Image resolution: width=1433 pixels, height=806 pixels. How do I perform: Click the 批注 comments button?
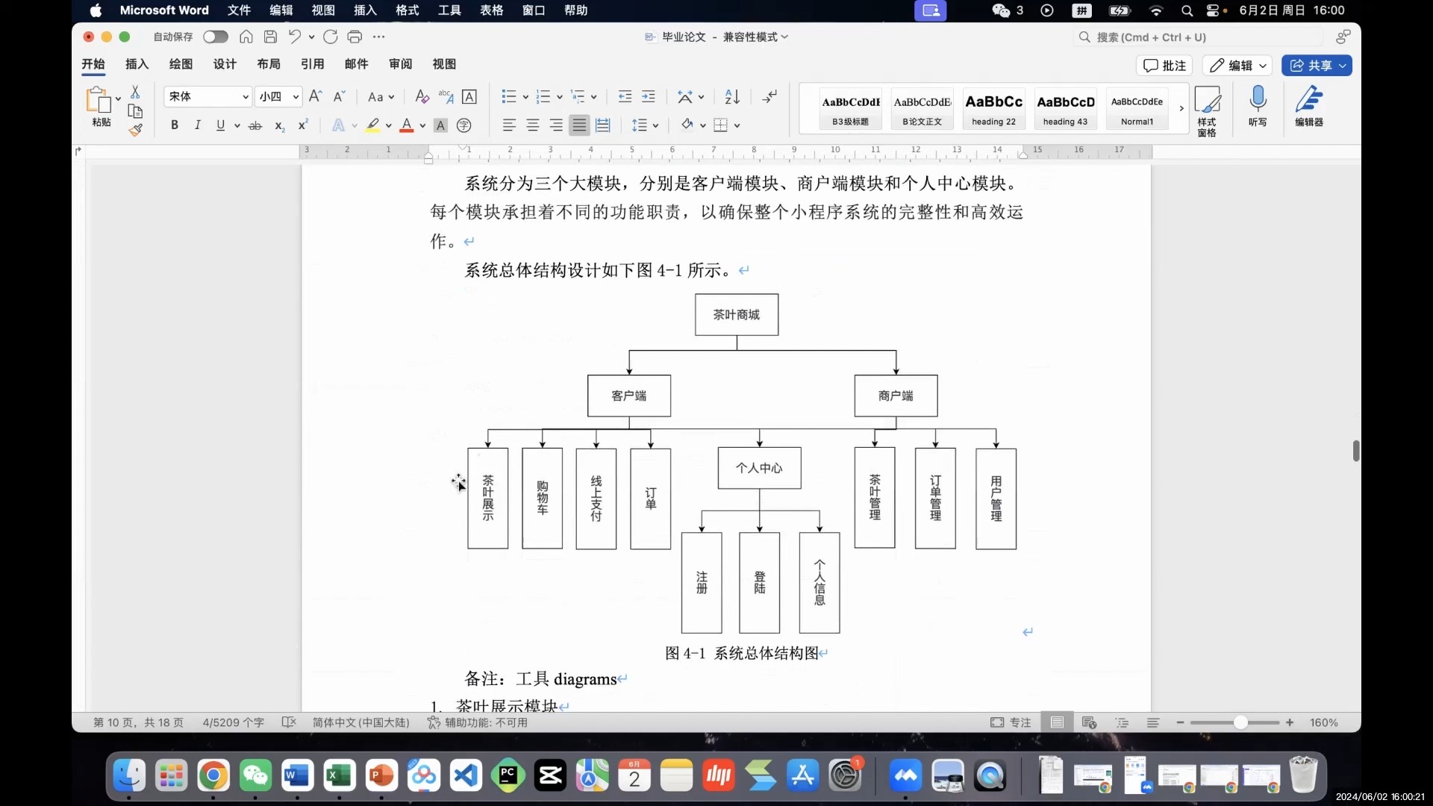pyautogui.click(x=1165, y=66)
